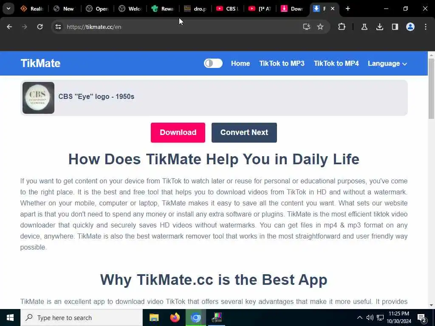435x326 pixels.
Task: Open site information icon in address bar
Action: (58, 27)
